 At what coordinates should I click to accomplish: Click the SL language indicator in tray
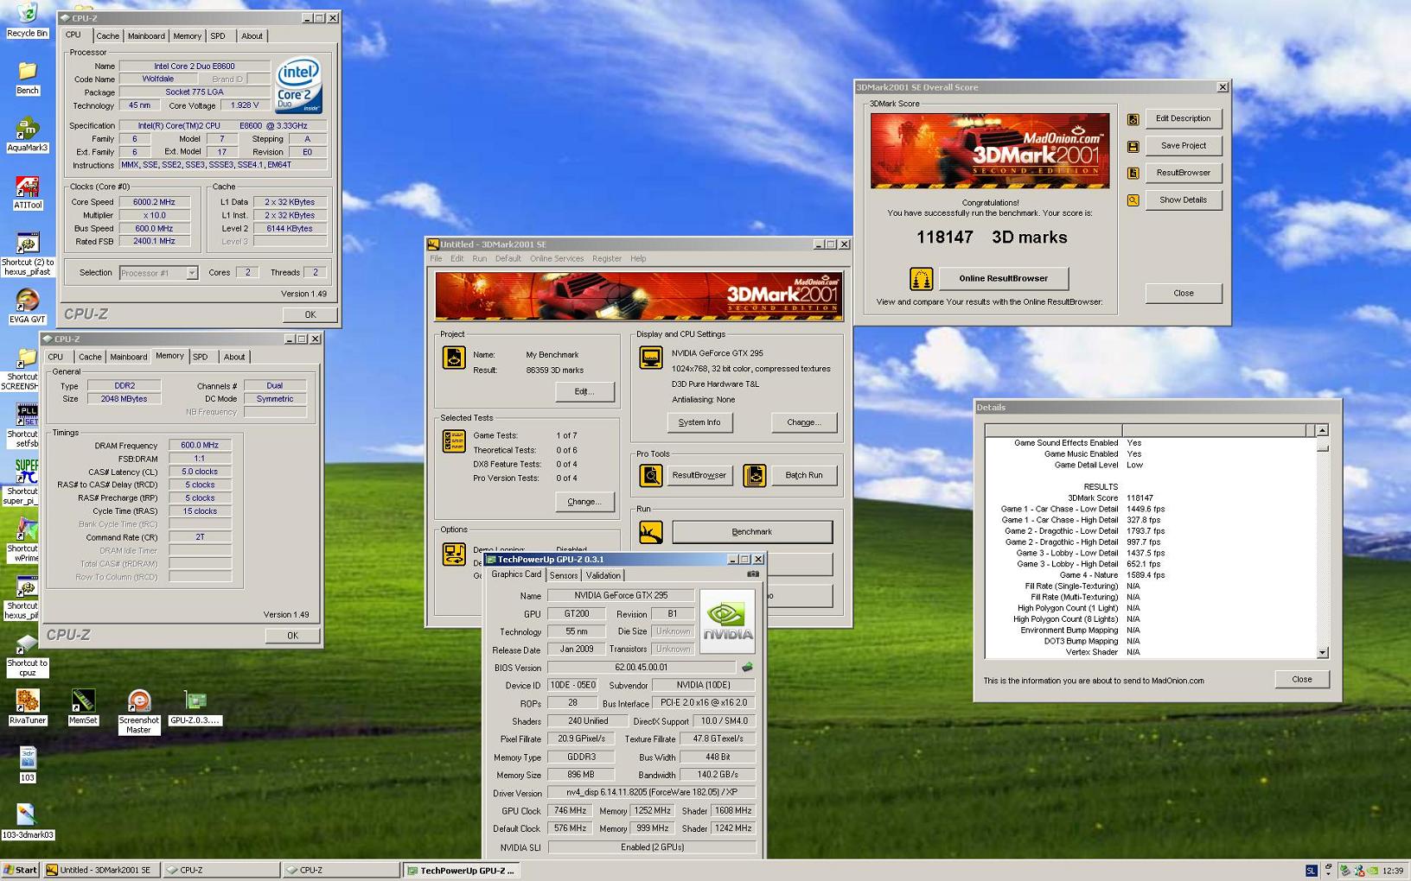tap(1311, 871)
